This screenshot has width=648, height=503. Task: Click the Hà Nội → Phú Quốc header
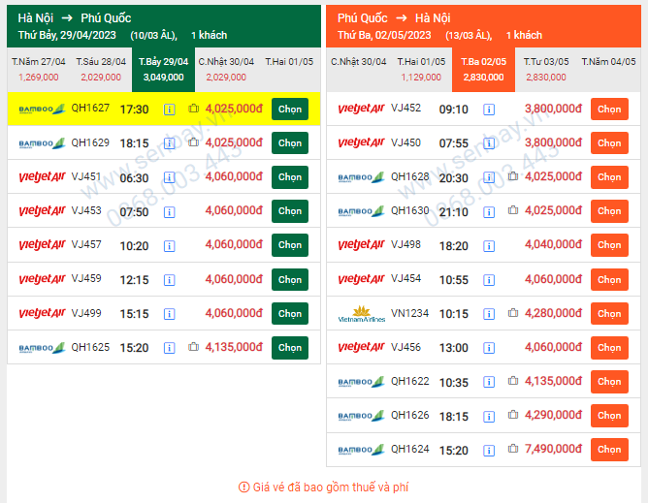click(x=164, y=26)
